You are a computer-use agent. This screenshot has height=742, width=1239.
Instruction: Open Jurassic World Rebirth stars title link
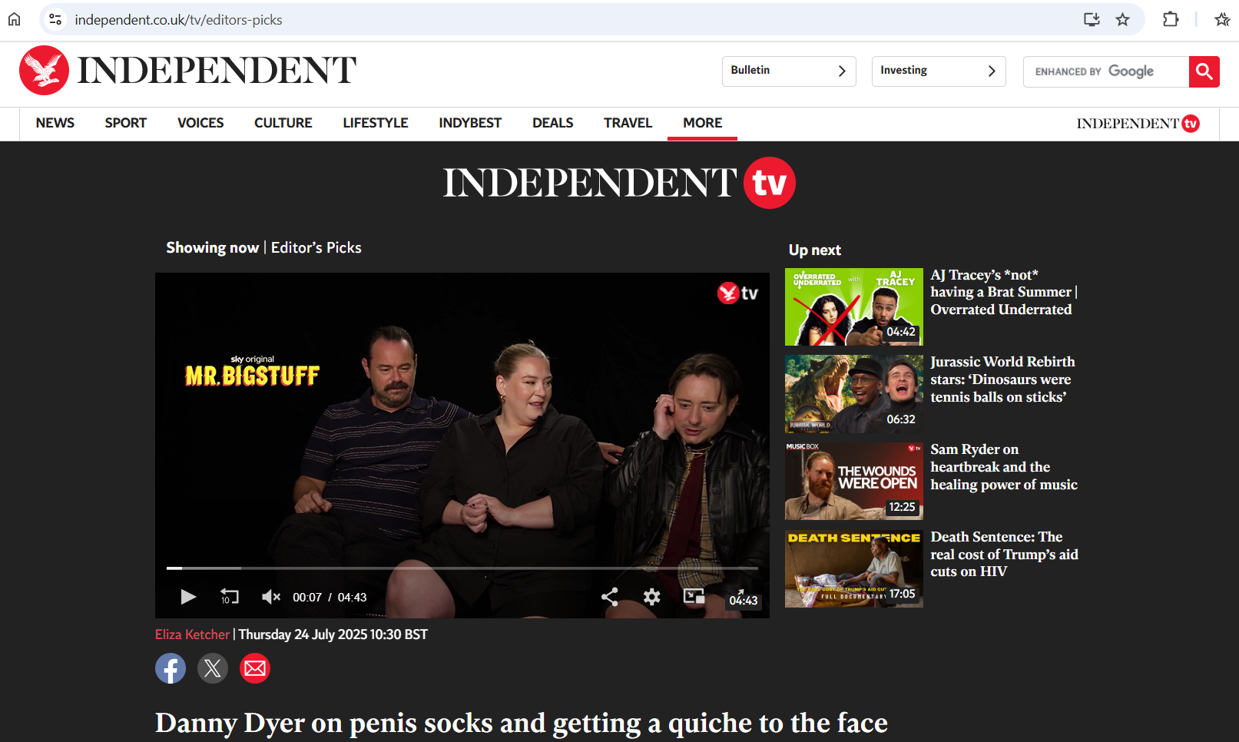(x=1002, y=379)
